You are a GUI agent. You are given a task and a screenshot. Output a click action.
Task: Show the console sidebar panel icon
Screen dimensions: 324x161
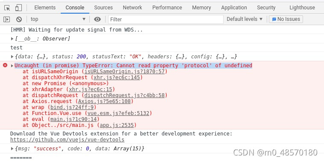click(x=6, y=19)
